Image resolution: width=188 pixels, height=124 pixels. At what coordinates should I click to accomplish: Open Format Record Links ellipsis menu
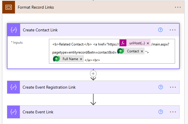tap(178, 7)
